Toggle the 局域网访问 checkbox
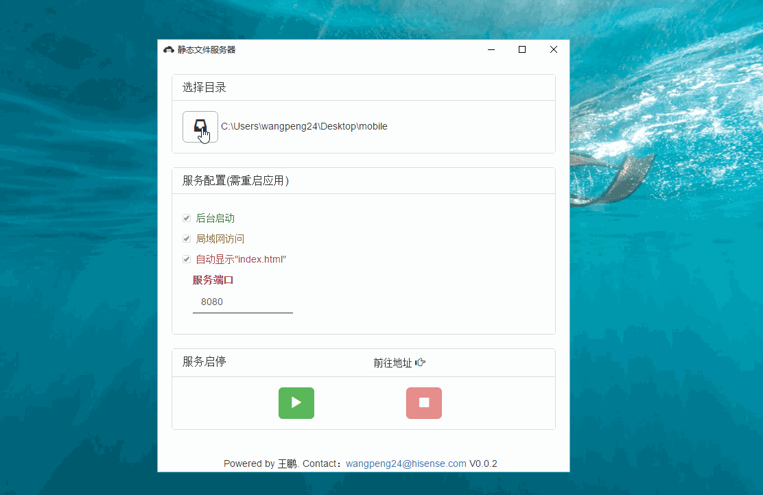The width and height of the screenshot is (763, 495). [187, 239]
